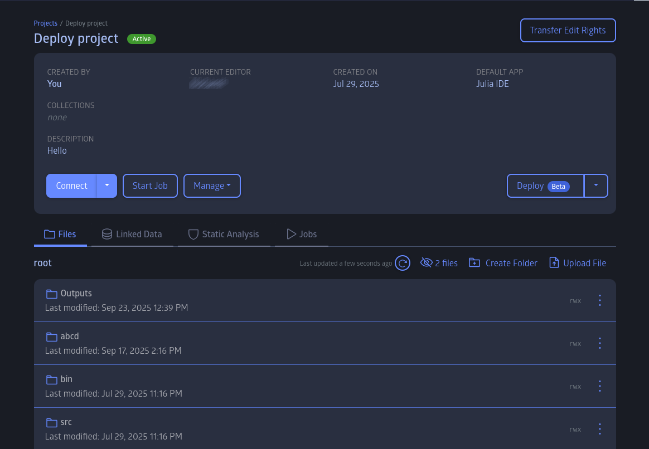Open the Jobs tab

(302, 234)
